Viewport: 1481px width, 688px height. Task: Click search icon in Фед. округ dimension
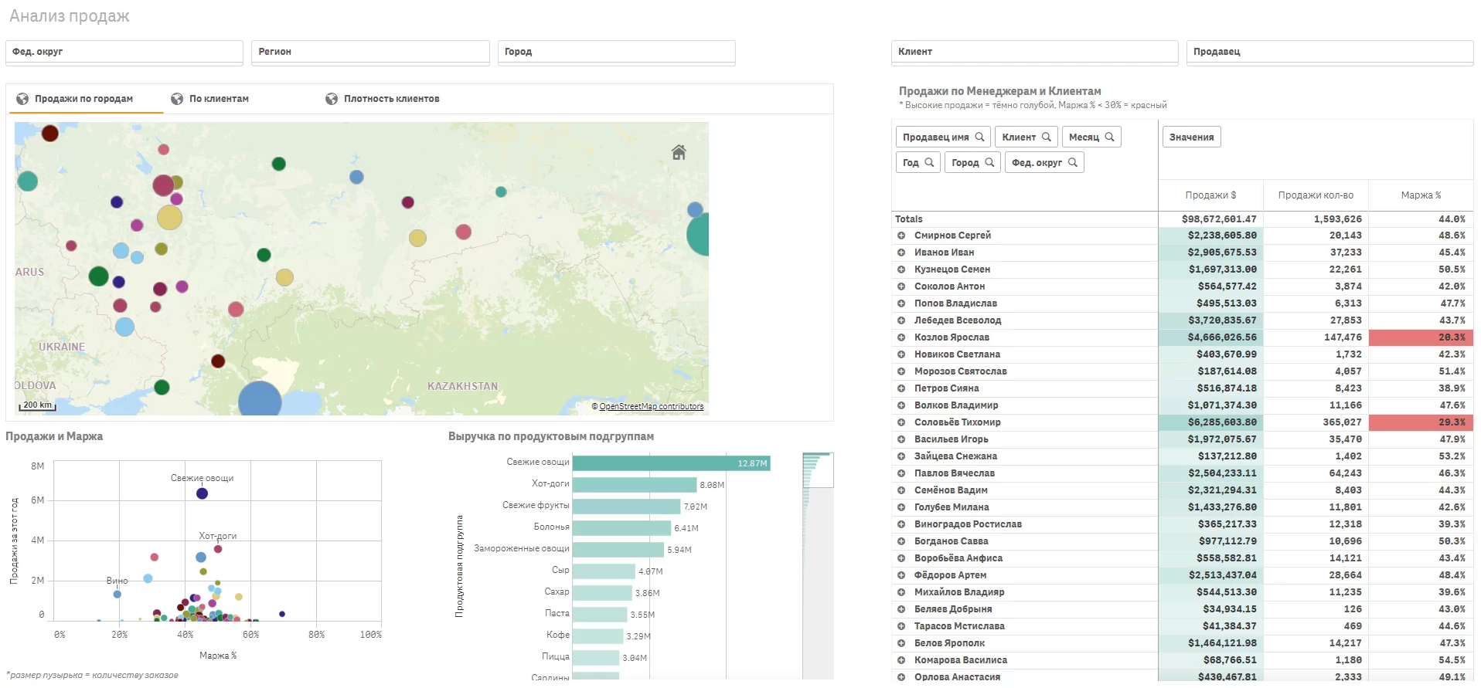point(1073,162)
